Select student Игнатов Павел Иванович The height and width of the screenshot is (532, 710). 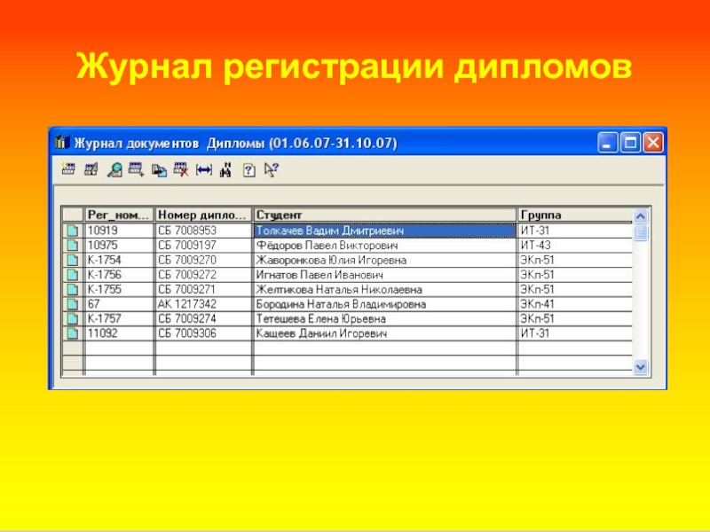385,275
